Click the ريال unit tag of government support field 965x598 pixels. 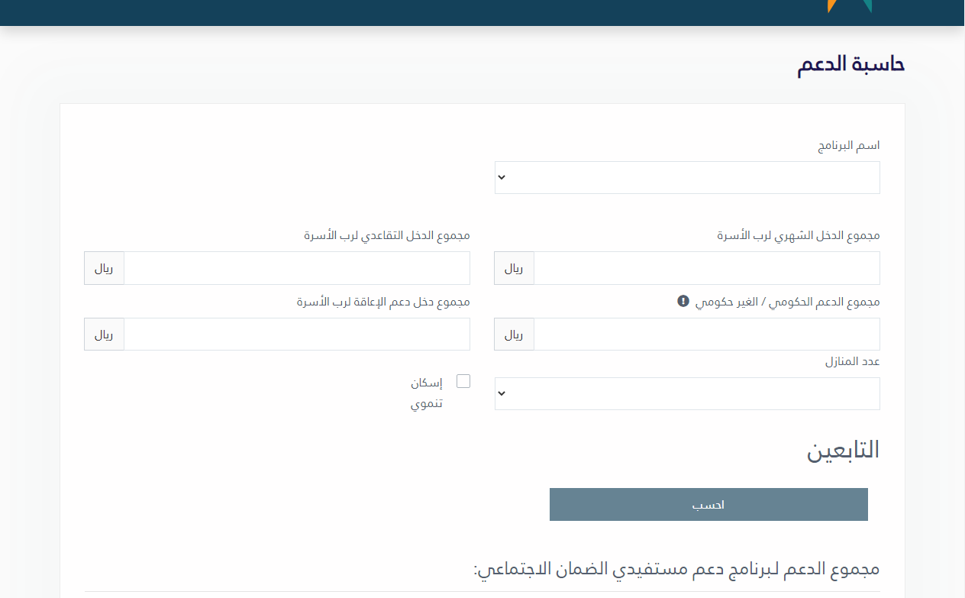[514, 334]
